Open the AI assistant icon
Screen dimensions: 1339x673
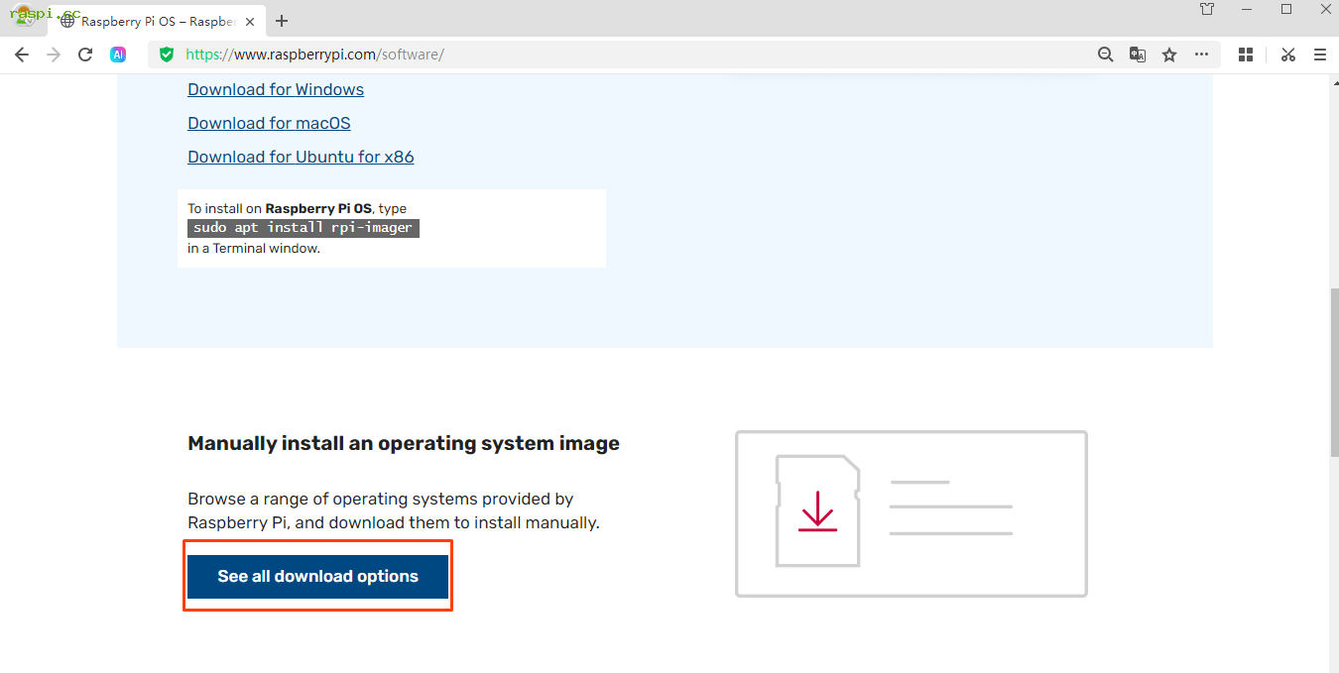pos(118,55)
